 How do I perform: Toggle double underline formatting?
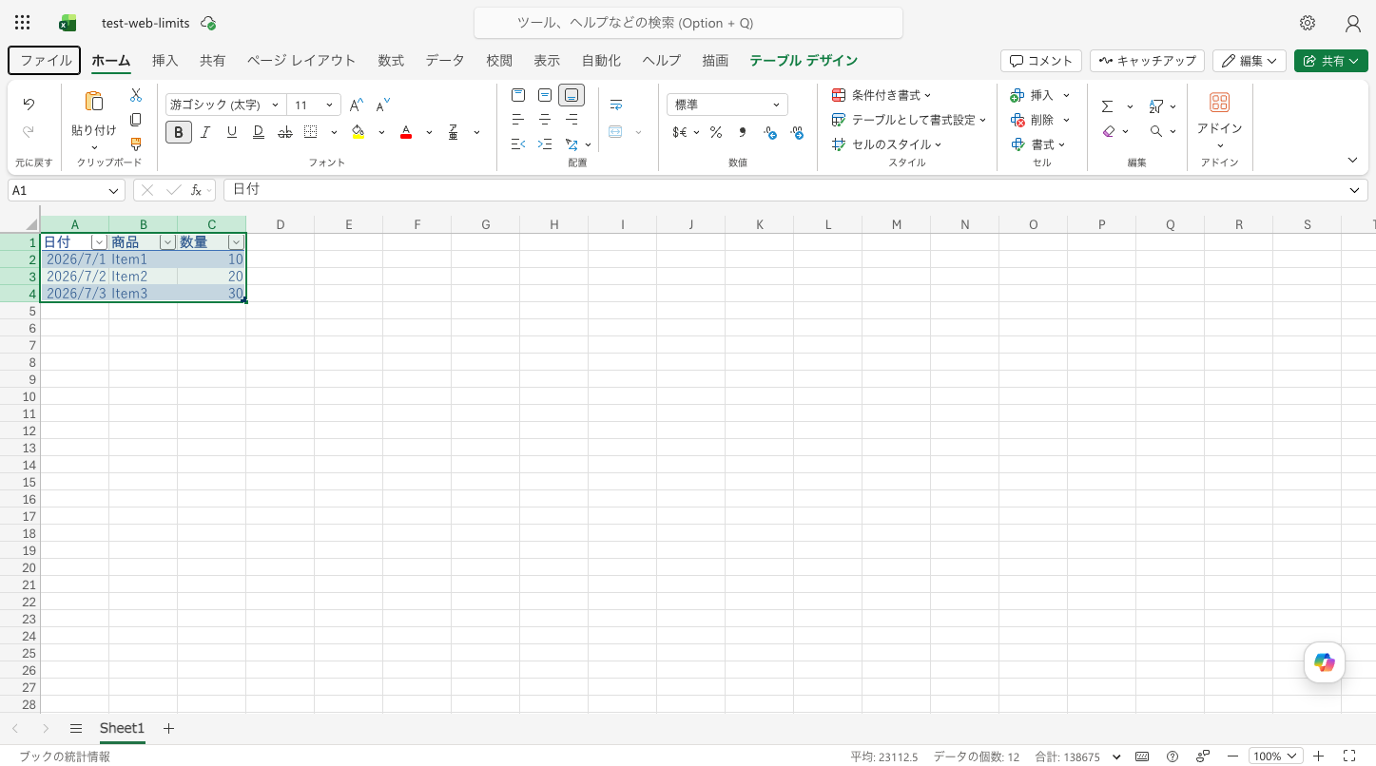point(258,132)
